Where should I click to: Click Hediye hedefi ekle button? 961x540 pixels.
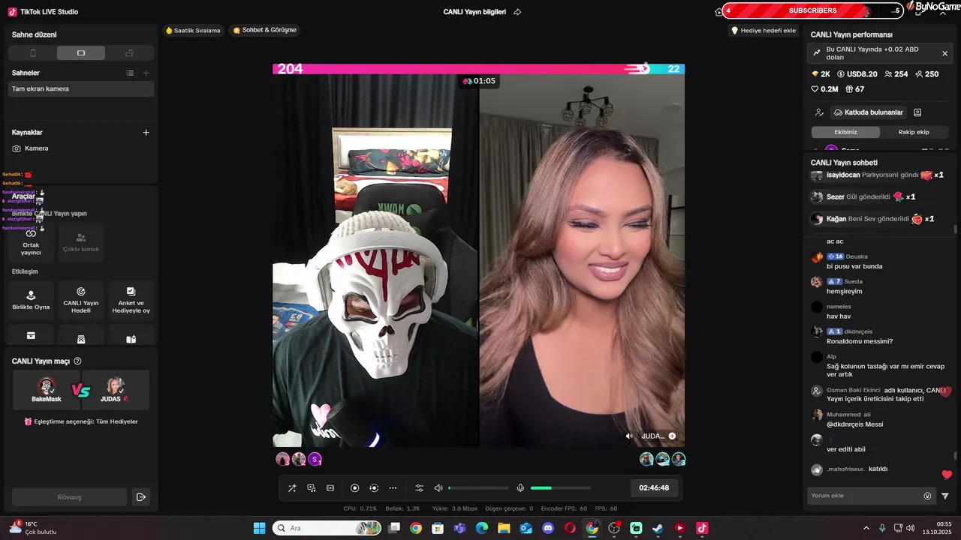coord(764,31)
